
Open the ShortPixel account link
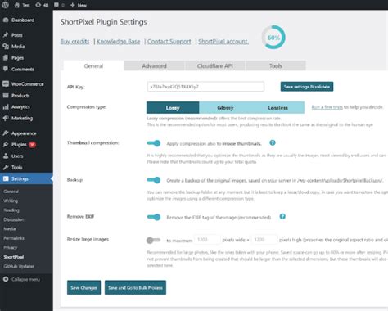pos(223,42)
